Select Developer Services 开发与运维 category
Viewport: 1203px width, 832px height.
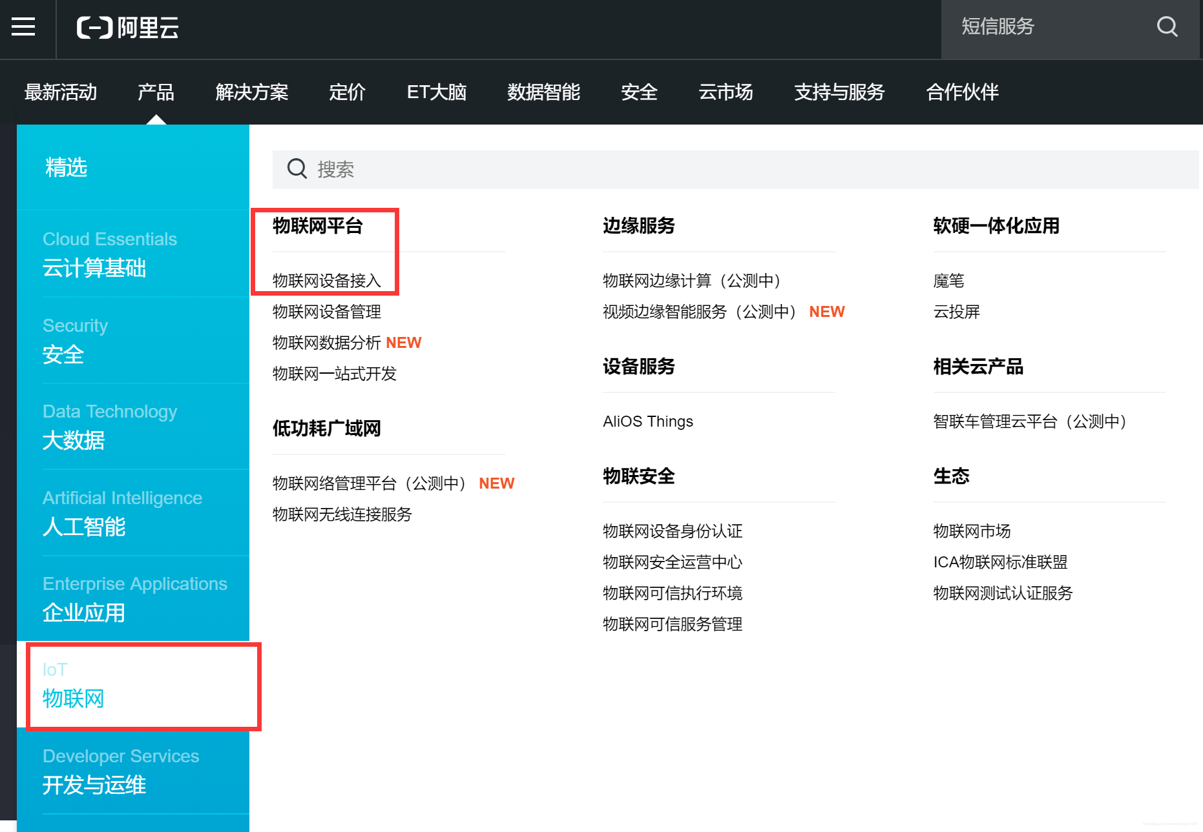[133, 771]
